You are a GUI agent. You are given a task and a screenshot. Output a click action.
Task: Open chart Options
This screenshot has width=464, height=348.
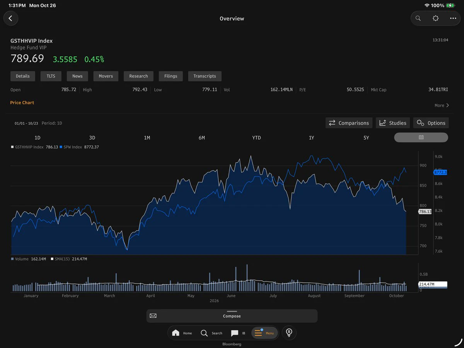(x=431, y=123)
